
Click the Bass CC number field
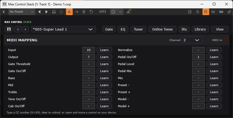(x=89, y=78)
